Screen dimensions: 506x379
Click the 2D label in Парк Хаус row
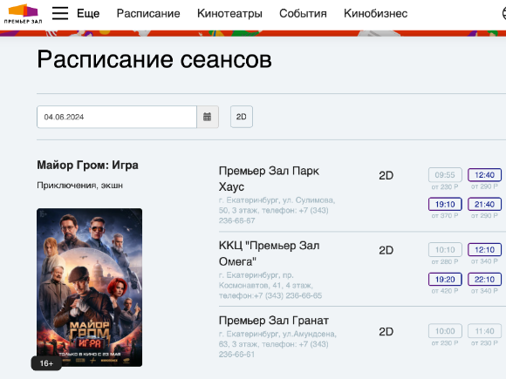(x=386, y=176)
